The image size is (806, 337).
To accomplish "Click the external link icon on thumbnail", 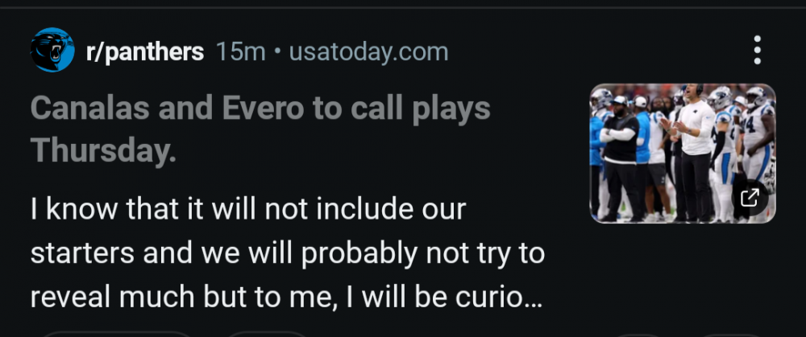I will pyautogui.click(x=750, y=197).
